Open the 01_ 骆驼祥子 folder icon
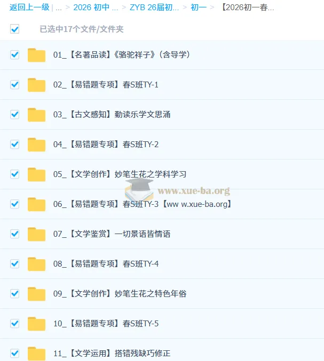324x361 pixels. pyautogui.click(x=36, y=55)
